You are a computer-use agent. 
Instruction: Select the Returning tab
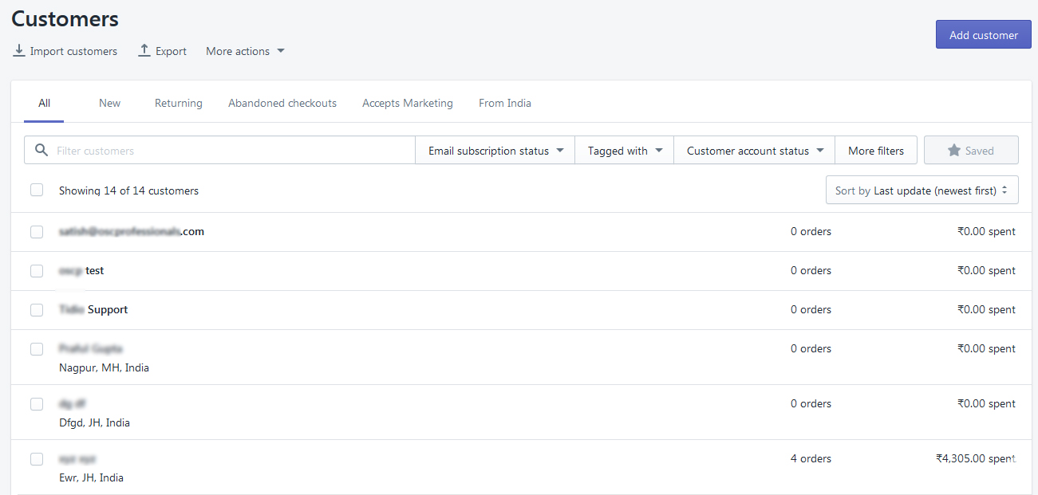coord(178,103)
